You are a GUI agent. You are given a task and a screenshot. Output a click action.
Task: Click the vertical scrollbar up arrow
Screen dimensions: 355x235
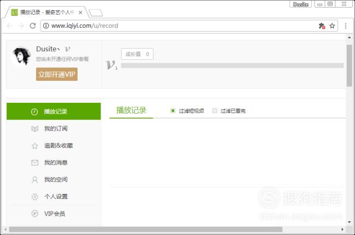click(349, 37)
